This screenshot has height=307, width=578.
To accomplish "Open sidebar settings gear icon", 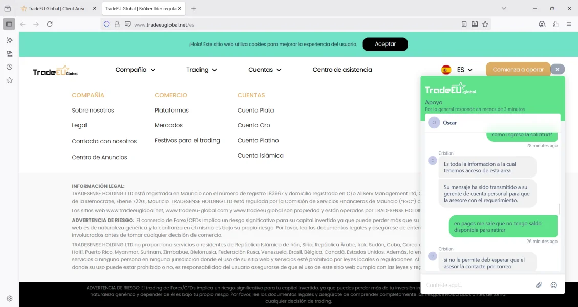I will click(x=9, y=298).
